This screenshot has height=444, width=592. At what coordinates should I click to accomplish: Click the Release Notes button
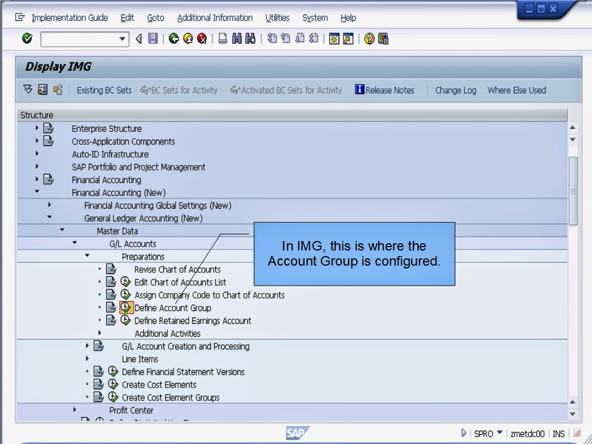(384, 90)
